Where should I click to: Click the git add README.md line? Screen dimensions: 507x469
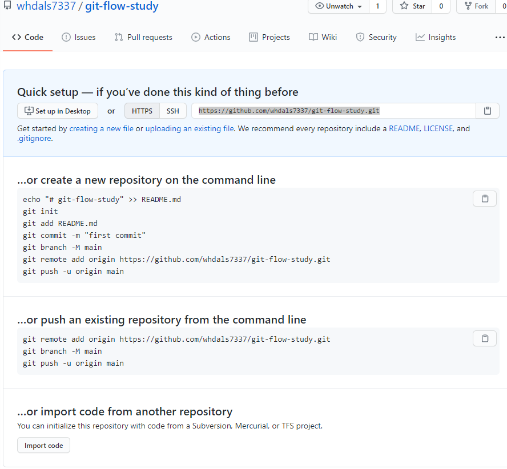(x=60, y=223)
